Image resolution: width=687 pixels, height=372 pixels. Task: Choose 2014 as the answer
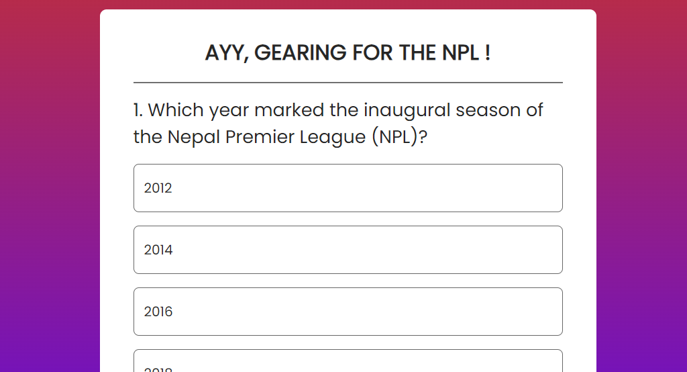[348, 250]
